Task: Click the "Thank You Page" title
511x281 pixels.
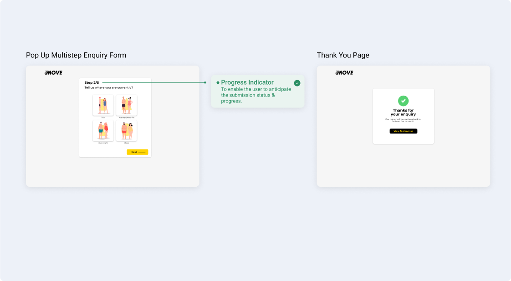Action: 343,55
